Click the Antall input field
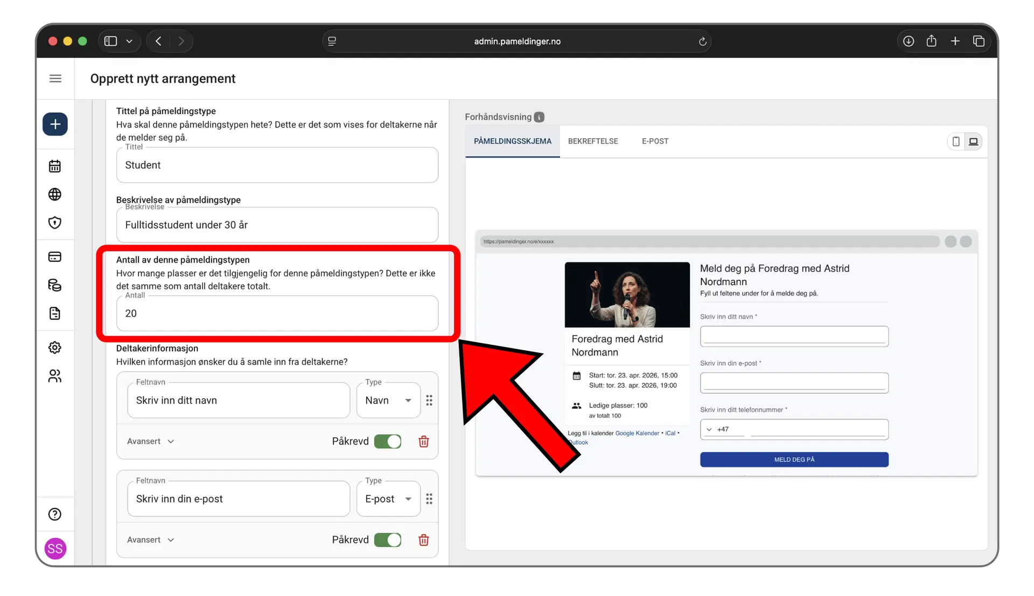Image resolution: width=1034 pixels, height=596 pixels. [x=277, y=314]
